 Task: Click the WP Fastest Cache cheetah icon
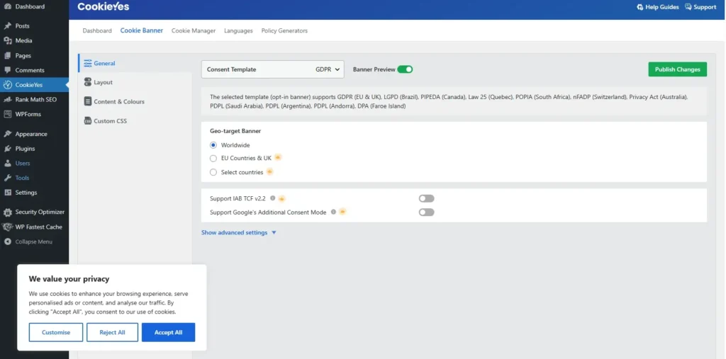pyautogui.click(x=7, y=227)
